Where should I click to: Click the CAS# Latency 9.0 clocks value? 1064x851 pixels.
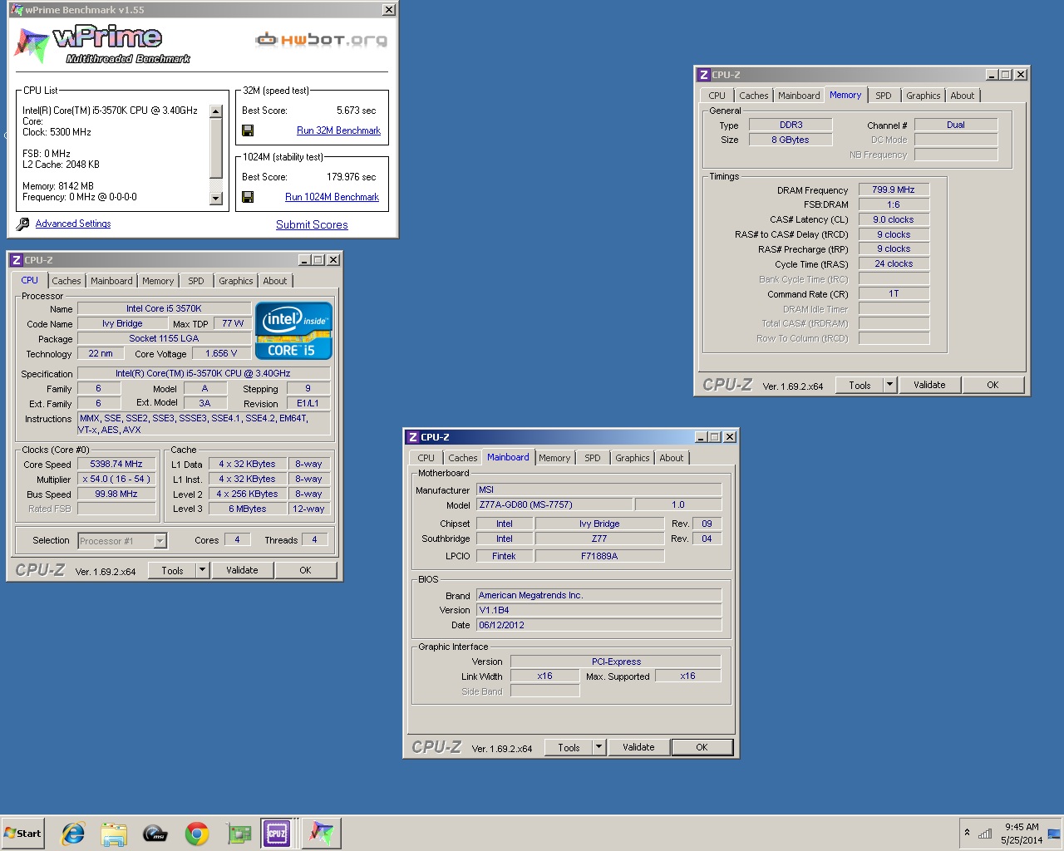click(894, 219)
